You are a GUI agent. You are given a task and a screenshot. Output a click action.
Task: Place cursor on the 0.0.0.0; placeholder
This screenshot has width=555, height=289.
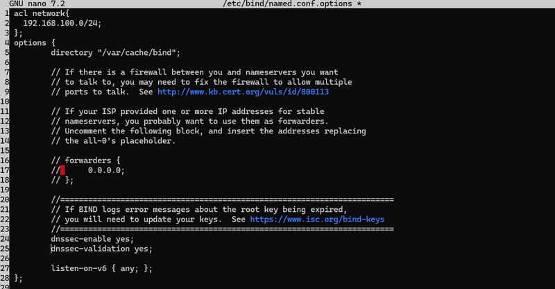(106, 170)
